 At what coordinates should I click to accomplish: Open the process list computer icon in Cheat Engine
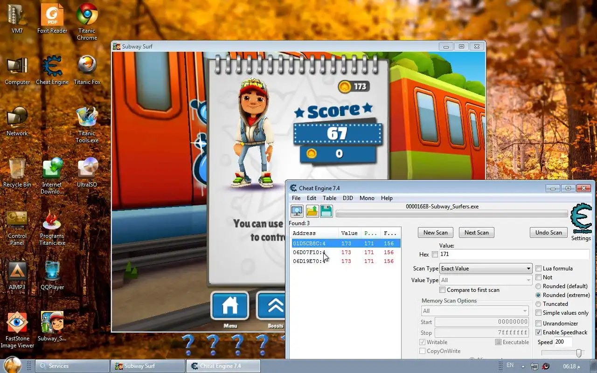click(x=297, y=211)
